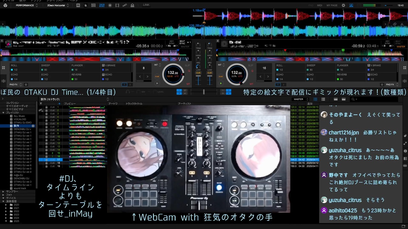
Task: Click the blue audio monitor icon
Action: (x=351, y=5)
